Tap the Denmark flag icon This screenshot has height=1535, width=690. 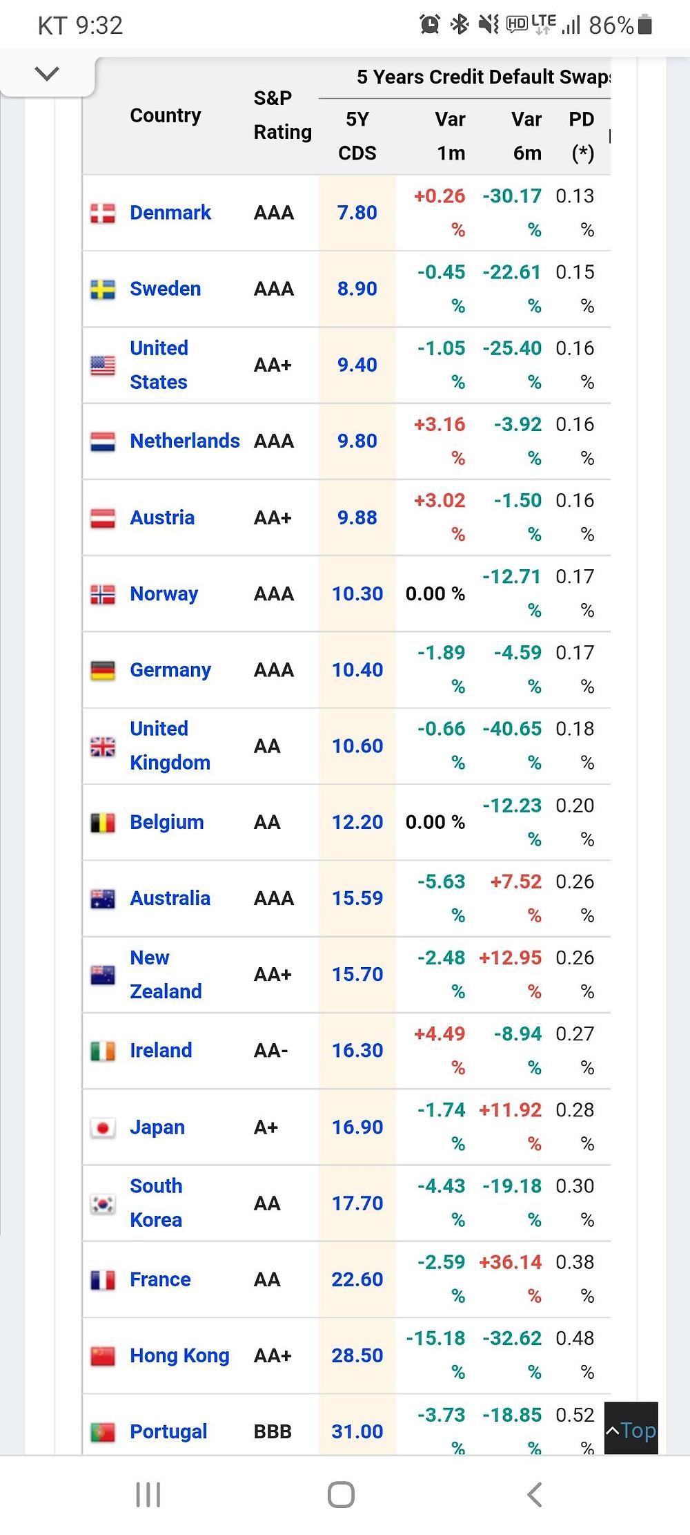point(103,213)
